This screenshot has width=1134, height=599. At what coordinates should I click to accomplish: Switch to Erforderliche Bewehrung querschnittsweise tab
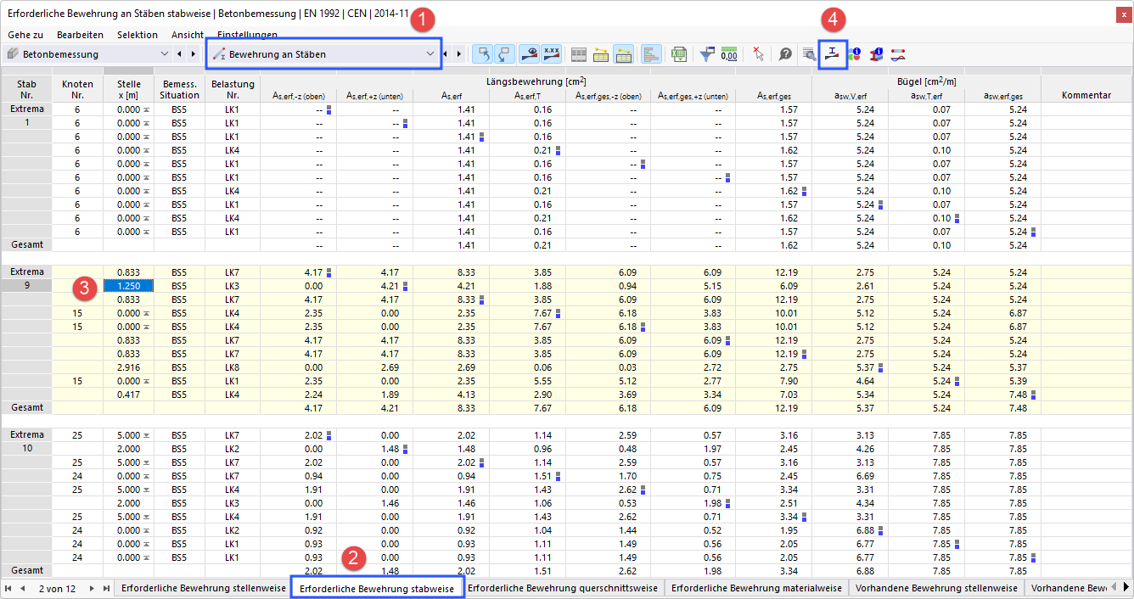coord(563,586)
